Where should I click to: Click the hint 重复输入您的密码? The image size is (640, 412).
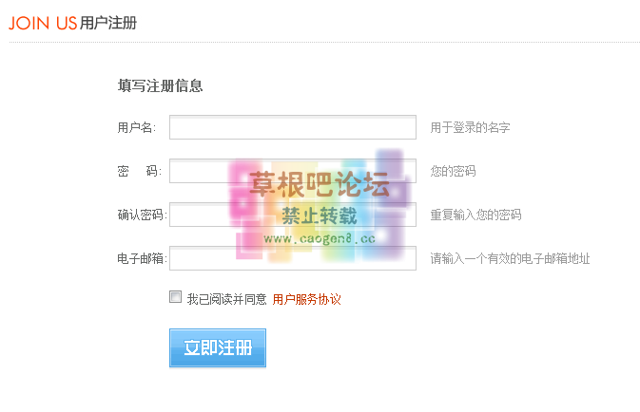coord(475,215)
